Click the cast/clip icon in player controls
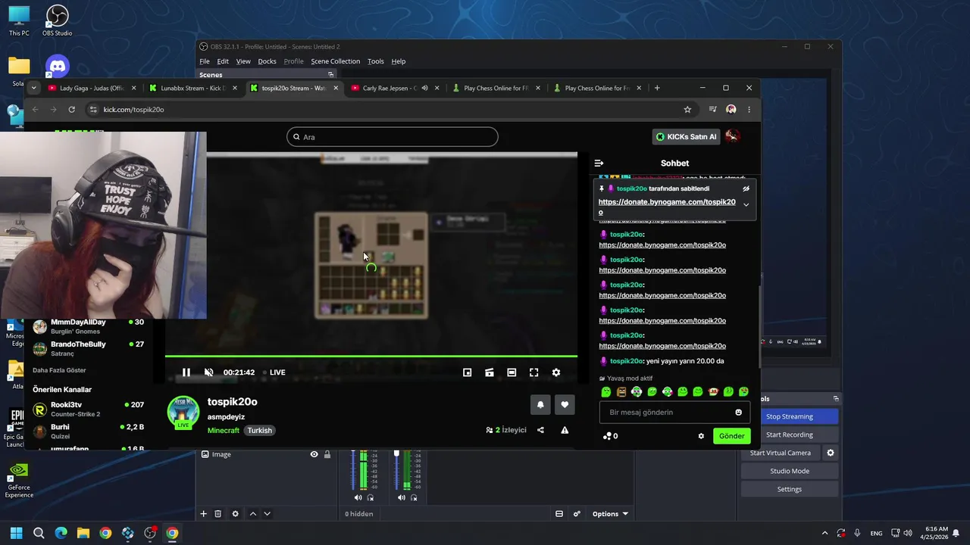 click(490, 372)
